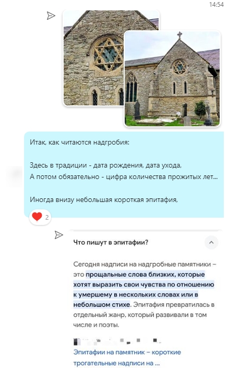Screen dimensions: 228x368
Task: Click the forward arrow beside the church photos
Action: click(x=51, y=16)
